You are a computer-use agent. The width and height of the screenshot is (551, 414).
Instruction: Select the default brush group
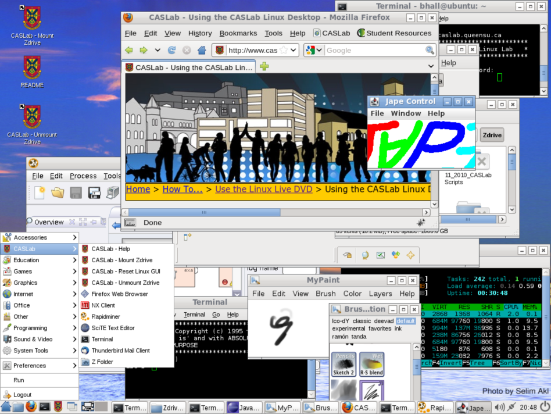pos(406,321)
